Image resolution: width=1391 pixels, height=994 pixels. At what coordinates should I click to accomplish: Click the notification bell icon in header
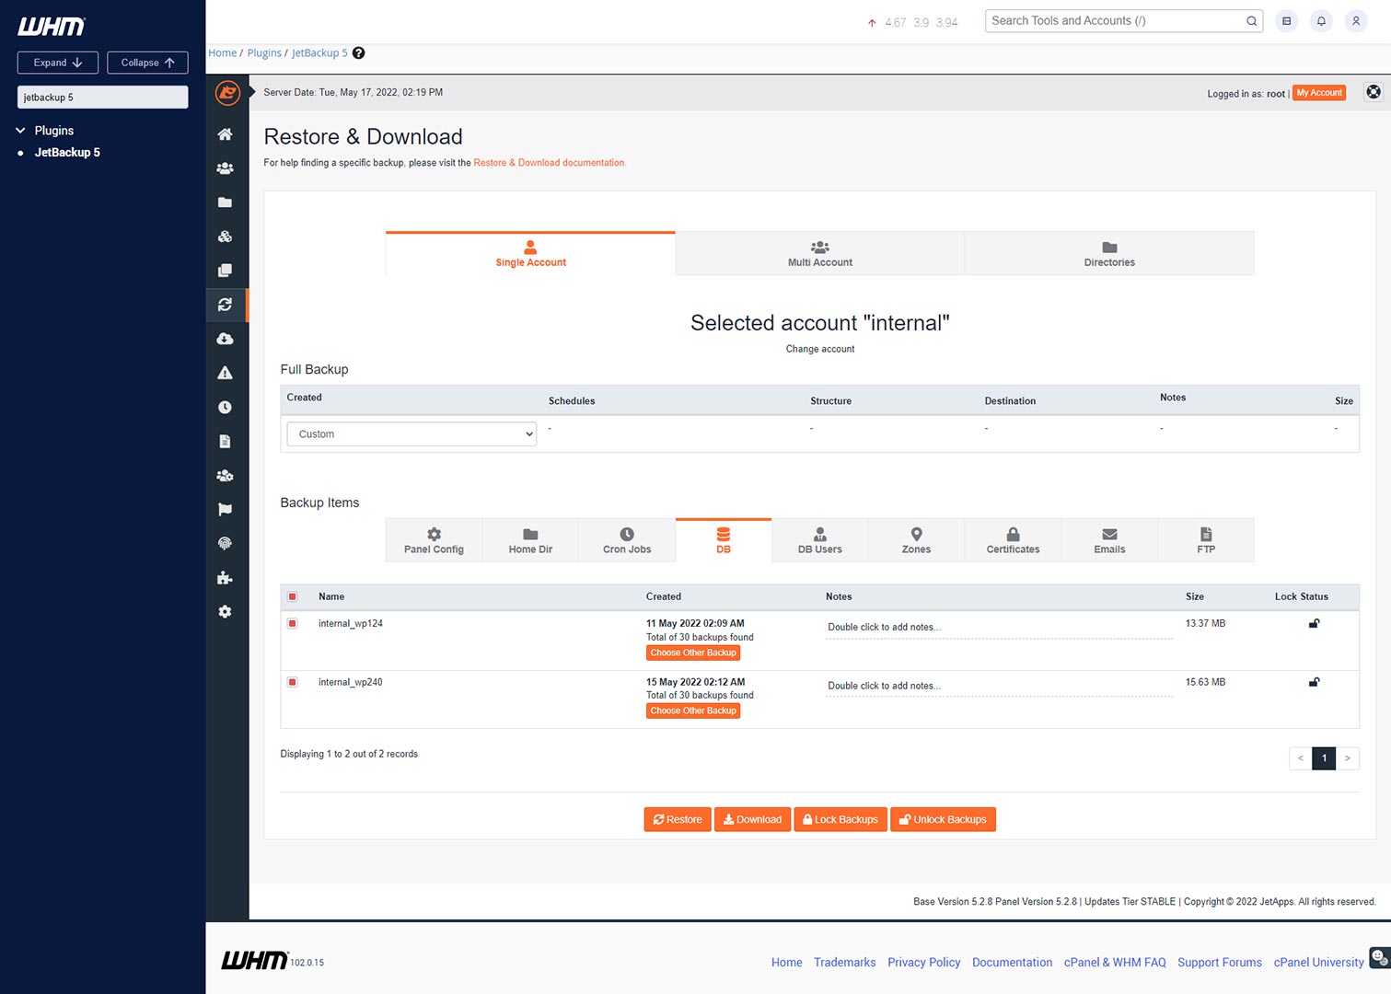(x=1321, y=21)
